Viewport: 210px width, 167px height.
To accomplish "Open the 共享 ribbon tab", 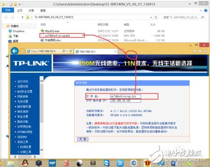I will (x=31, y=10).
